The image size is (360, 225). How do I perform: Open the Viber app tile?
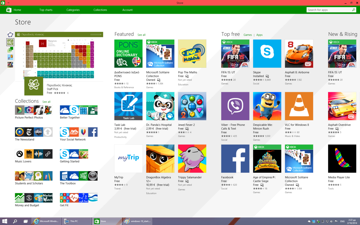235,106
